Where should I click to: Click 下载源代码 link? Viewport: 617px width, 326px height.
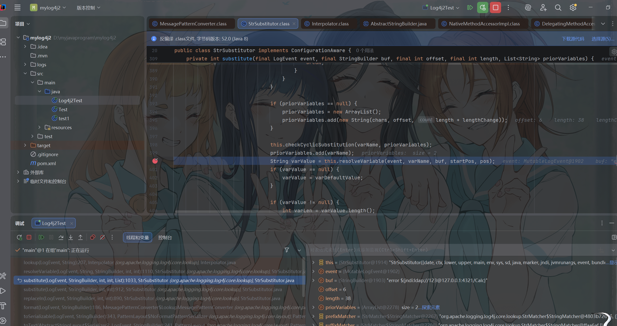pyautogui.click(x=573, y=39)
